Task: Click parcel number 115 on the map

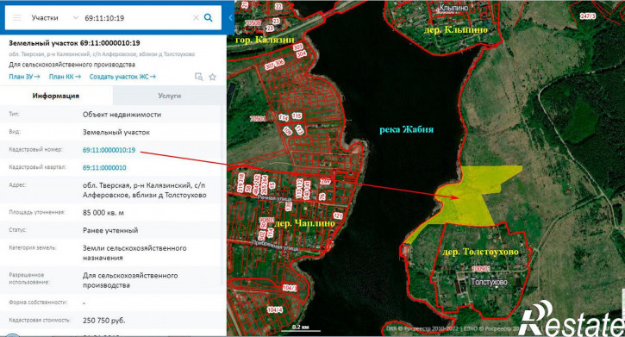Action: tap(297, 115)
